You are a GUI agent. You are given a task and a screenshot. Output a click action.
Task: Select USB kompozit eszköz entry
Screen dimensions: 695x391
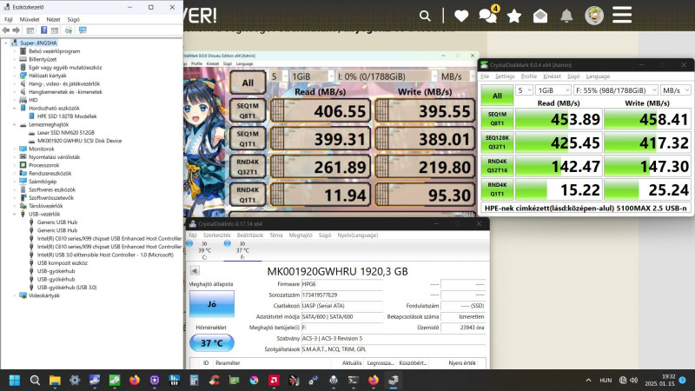[x=62, y=263]
